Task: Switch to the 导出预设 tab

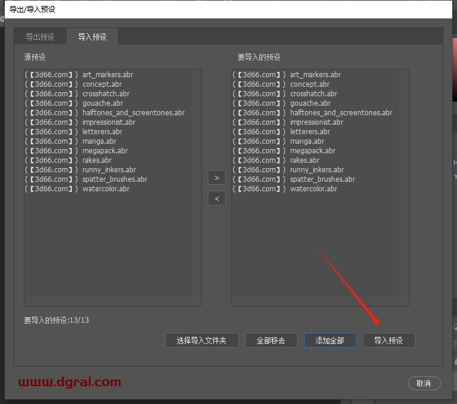Action: tap(40, 37)
